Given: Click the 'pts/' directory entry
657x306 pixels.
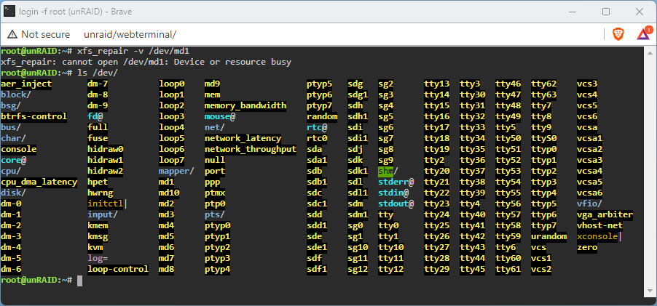Looking at the screenshot, I should pos(215,214).
